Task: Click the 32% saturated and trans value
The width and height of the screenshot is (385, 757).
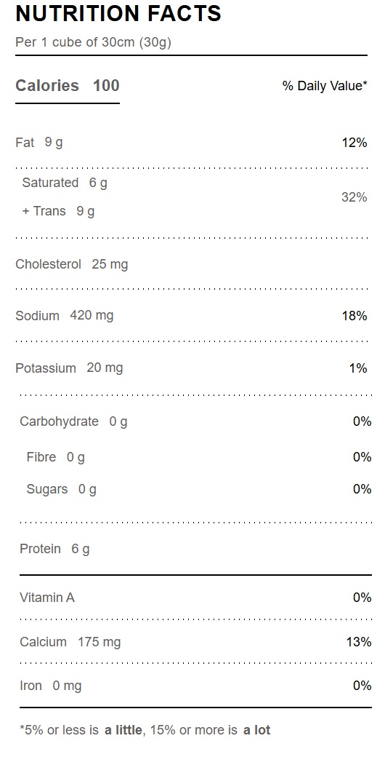Action: point(354,197)
